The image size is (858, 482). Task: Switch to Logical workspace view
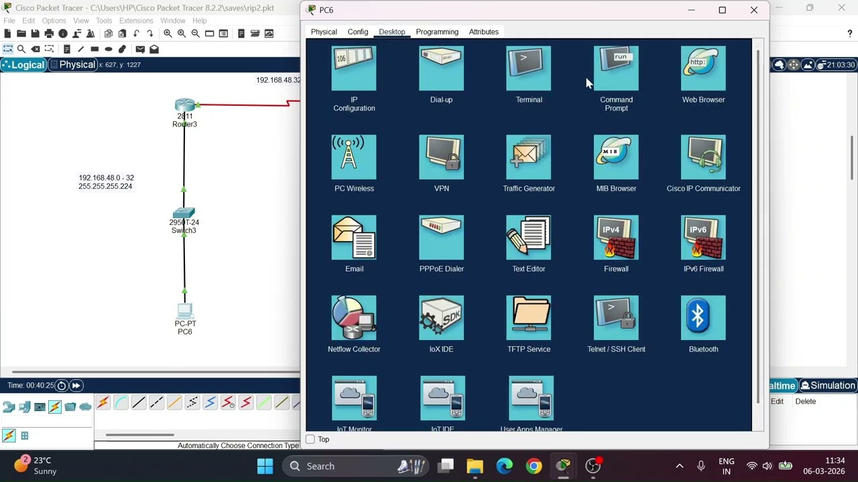[x=23, y=65]
